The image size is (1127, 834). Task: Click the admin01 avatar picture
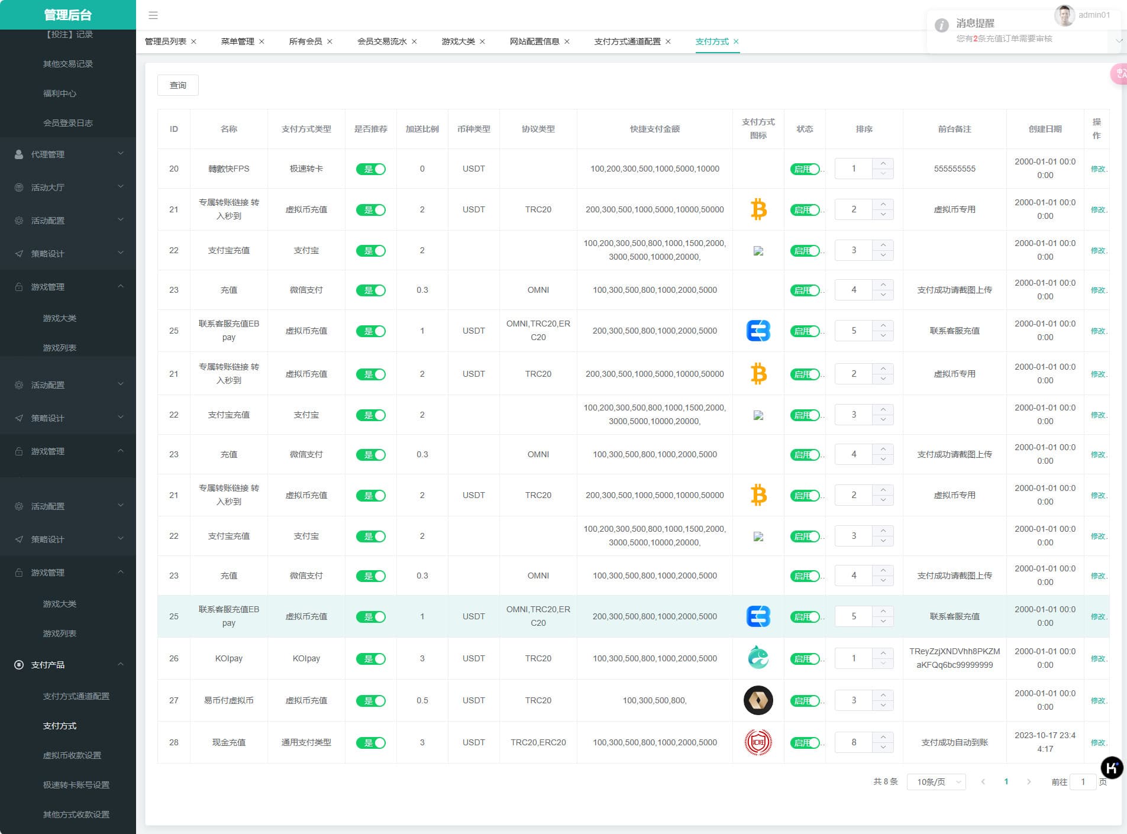[x=1064, y=15]
